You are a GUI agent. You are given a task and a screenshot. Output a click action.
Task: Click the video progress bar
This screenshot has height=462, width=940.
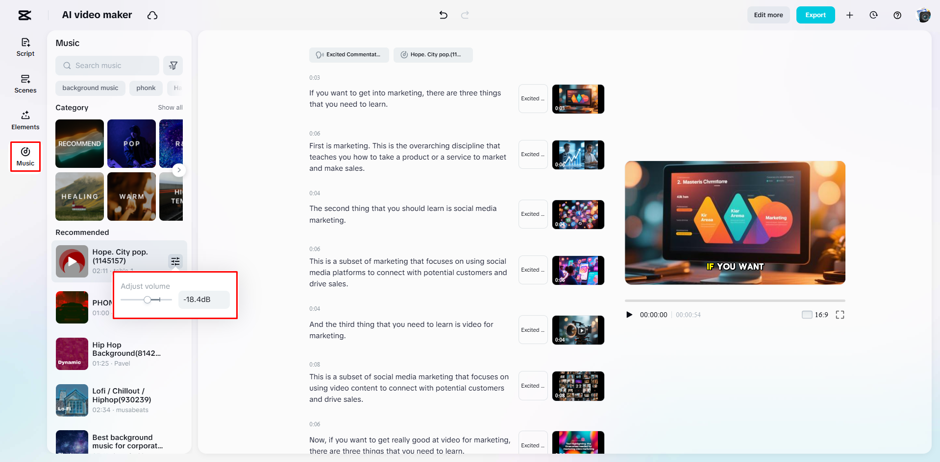[735, 300]
